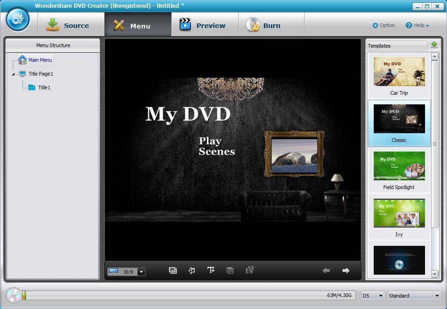Switch to the Preview tab
447x309 pixels.
pyautogui.click(x=205, y=25)
